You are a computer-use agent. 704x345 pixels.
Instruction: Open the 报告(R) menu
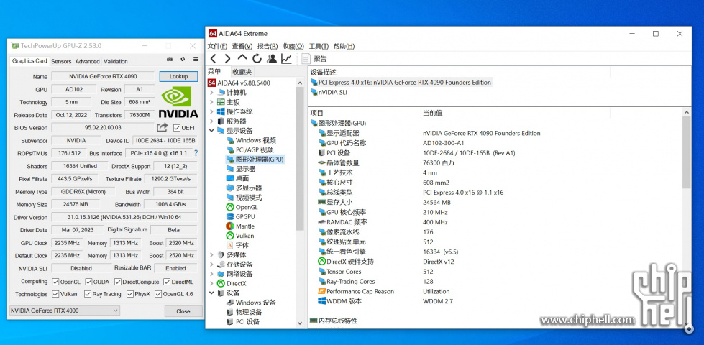268,46
